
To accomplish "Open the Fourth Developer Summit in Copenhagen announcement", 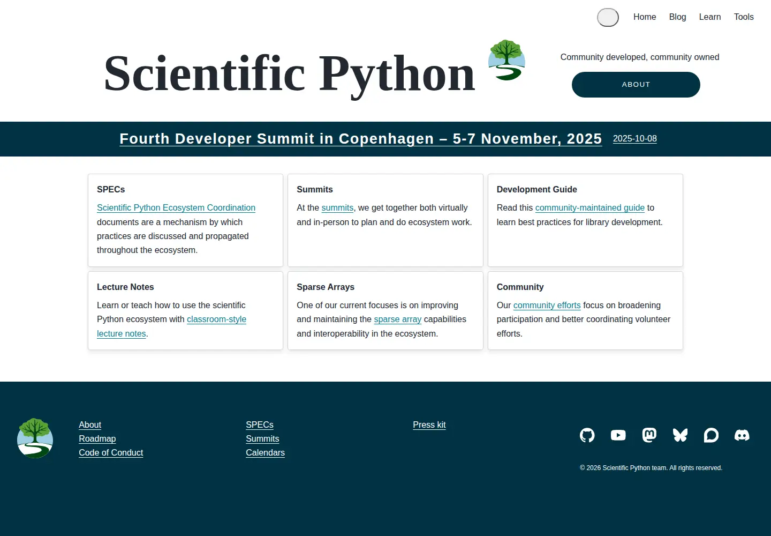I will click(x=361, y=139).
